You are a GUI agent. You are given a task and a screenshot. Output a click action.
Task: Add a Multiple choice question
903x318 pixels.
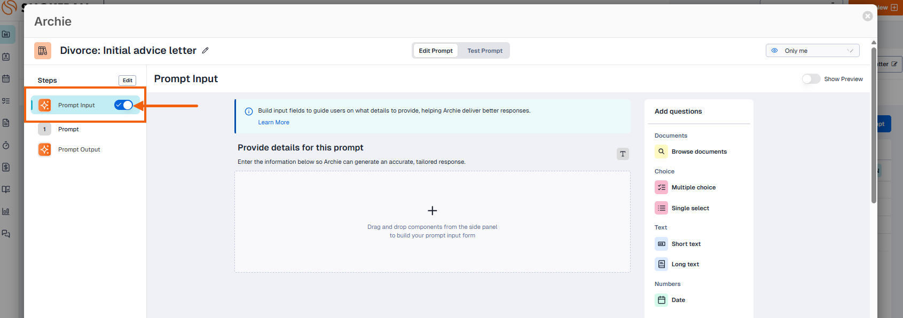click(693, 187)
